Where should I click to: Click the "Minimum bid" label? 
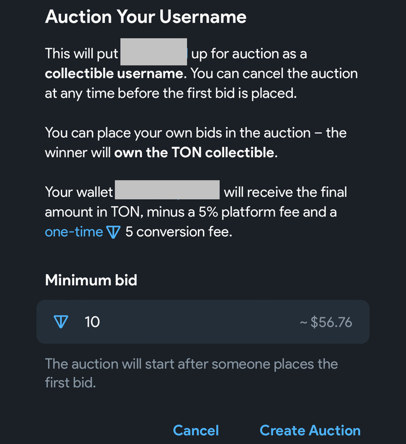(91, 280)
